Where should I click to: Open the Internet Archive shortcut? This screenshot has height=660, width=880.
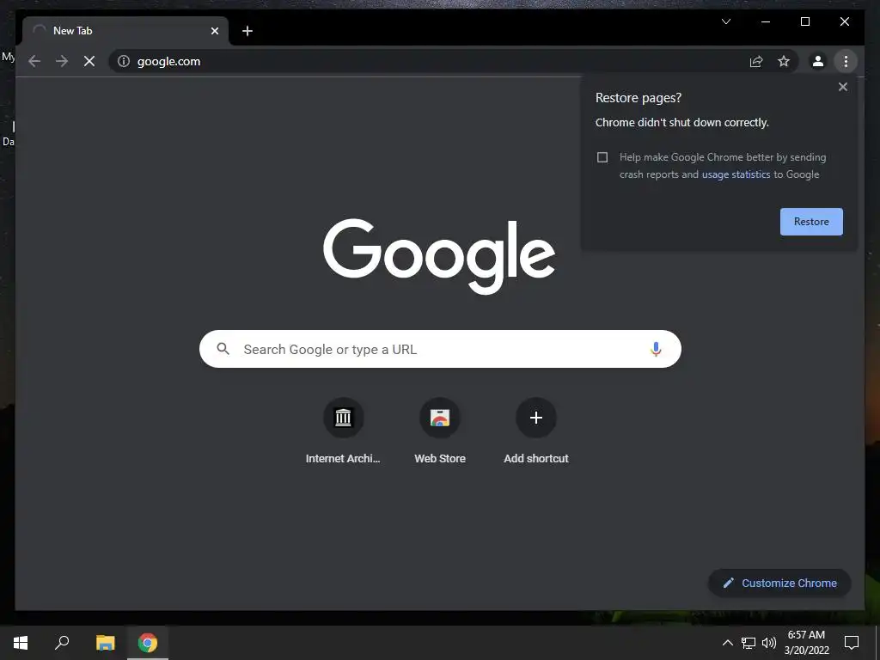click(x=343, y=431)
